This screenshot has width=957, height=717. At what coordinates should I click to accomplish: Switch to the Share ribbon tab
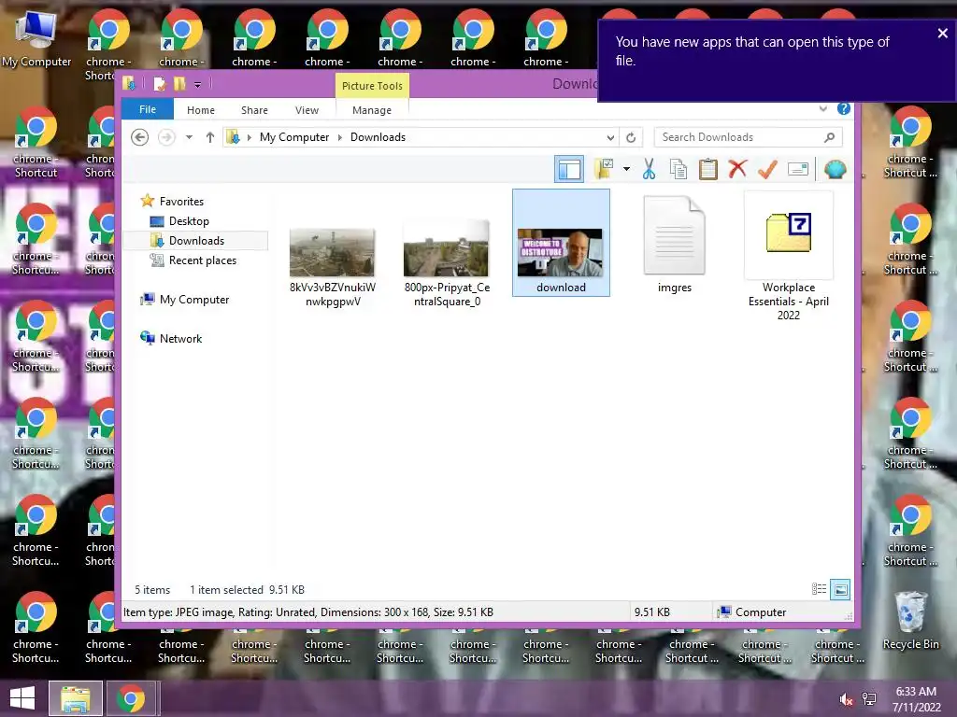[254, 110]
